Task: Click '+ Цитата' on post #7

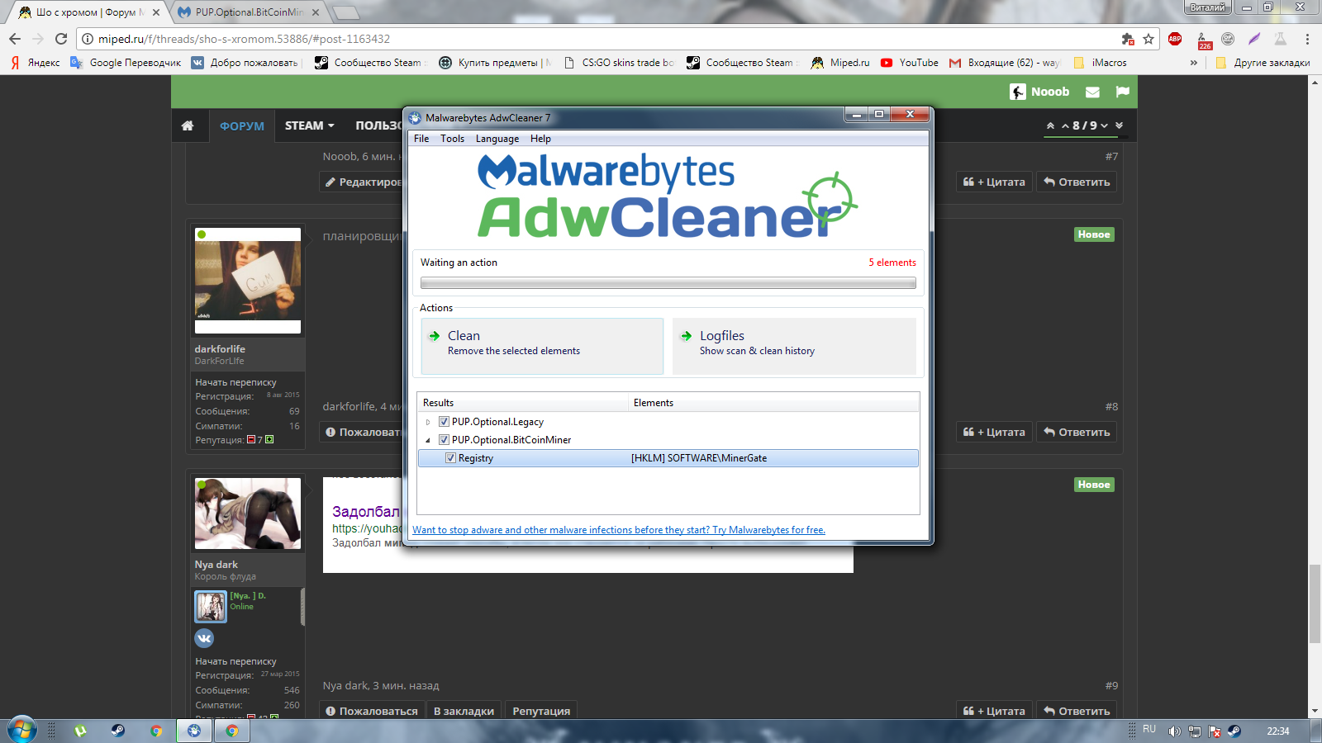Action: point(994,182)
